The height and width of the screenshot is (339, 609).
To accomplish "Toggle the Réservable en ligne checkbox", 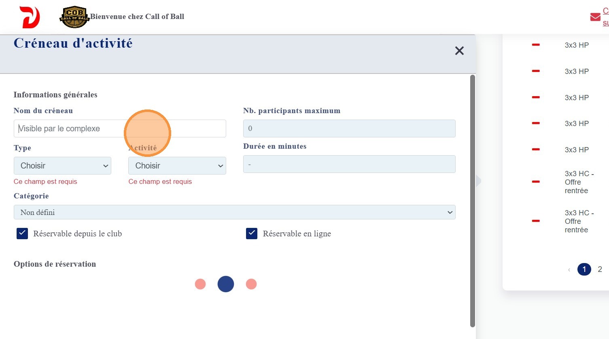I will (x=252, y=234).
